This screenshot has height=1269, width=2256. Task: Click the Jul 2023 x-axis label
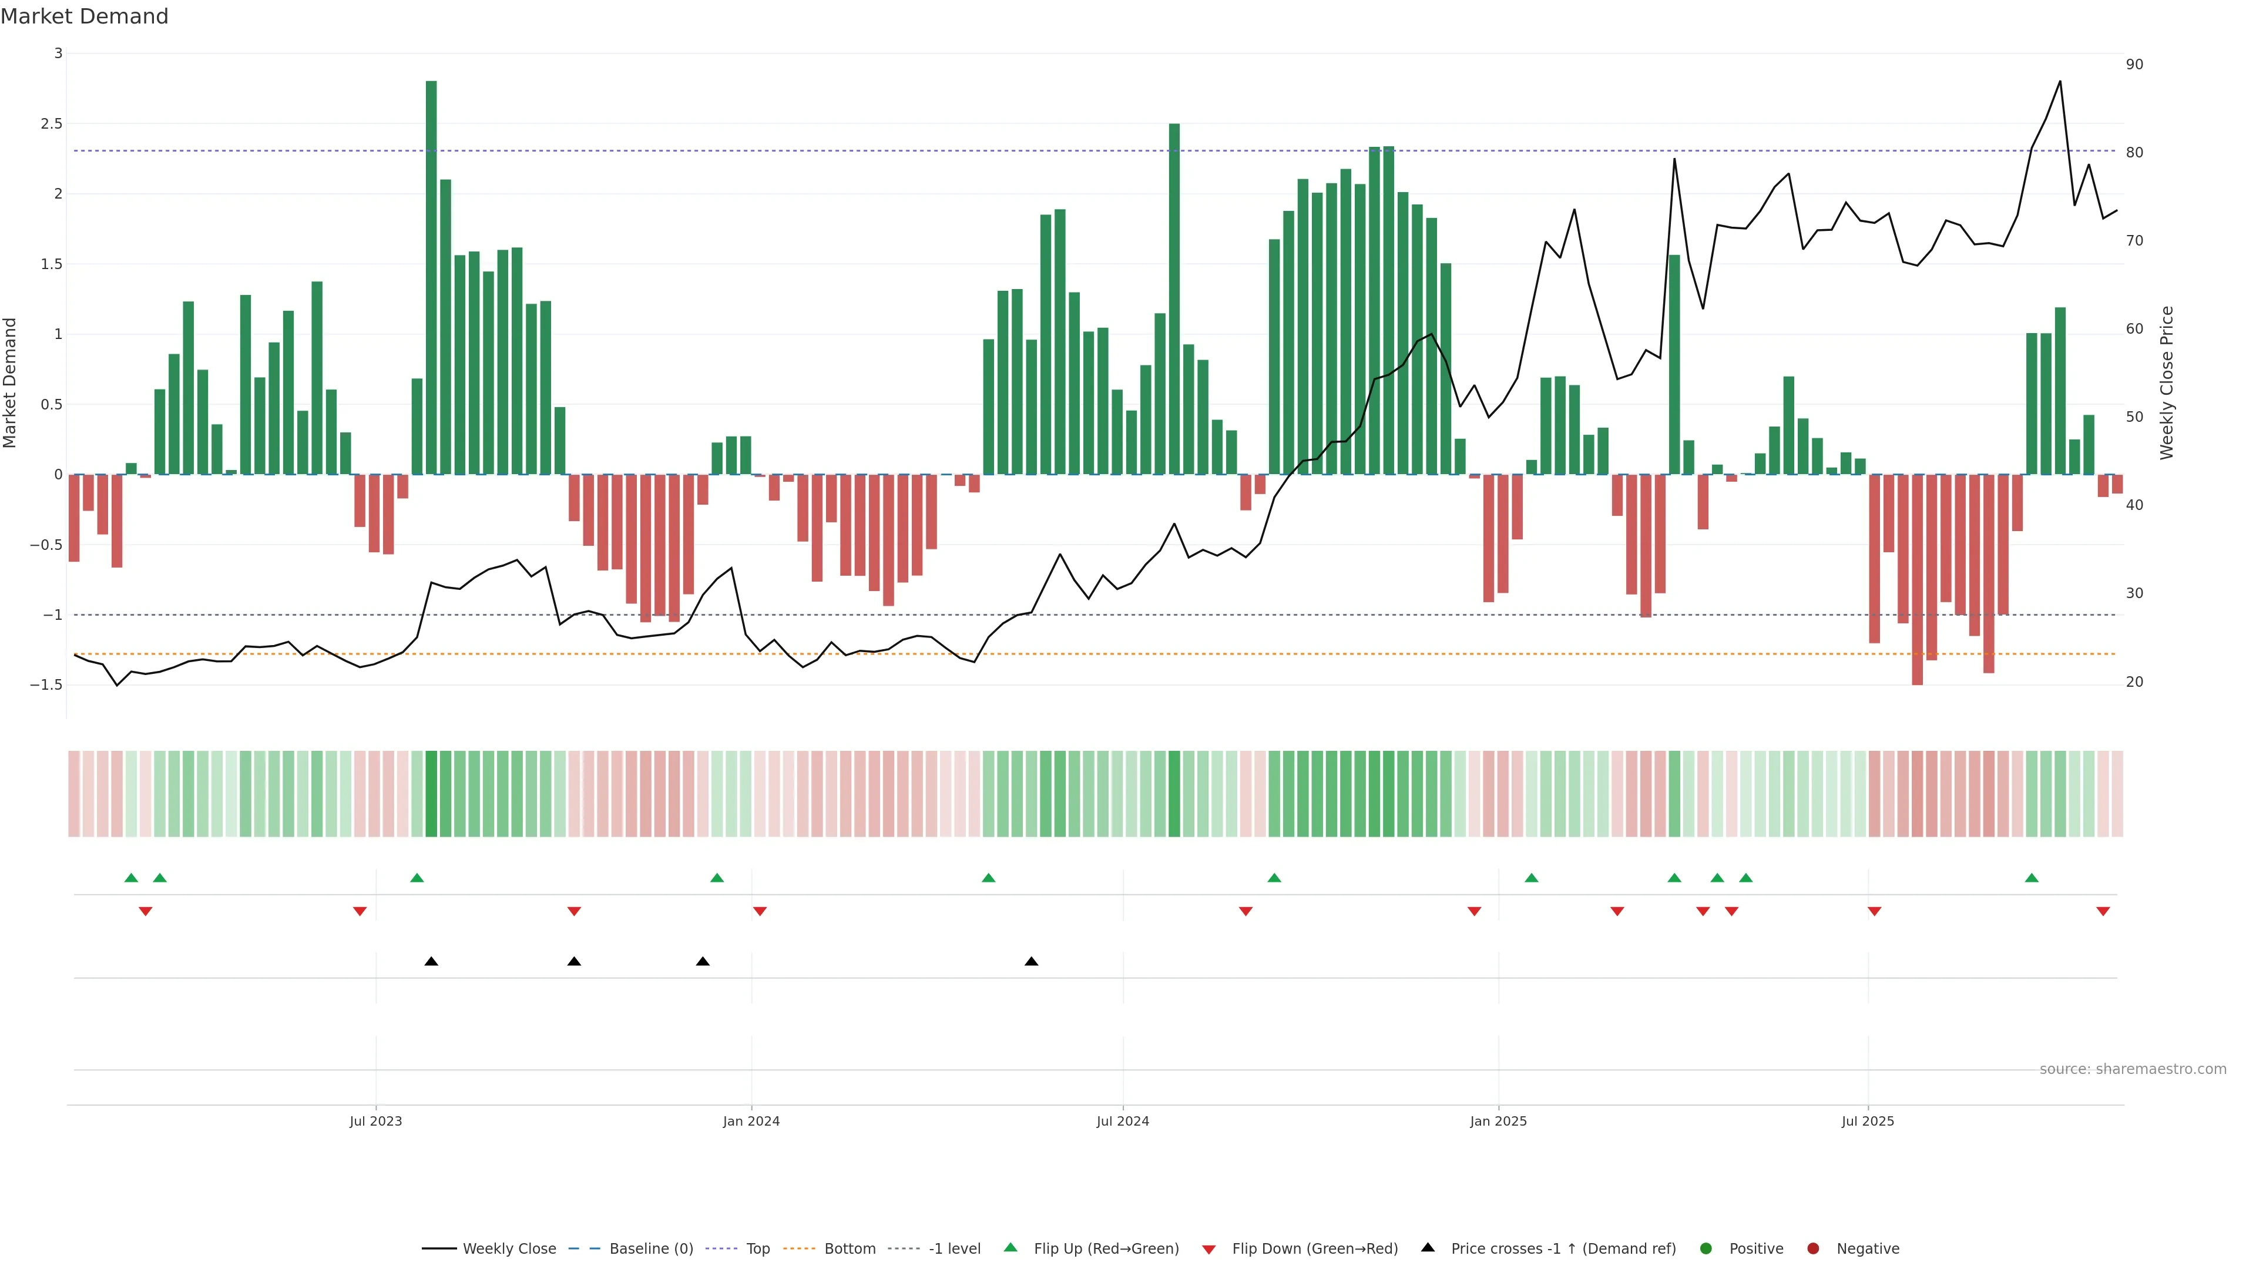376,1121
